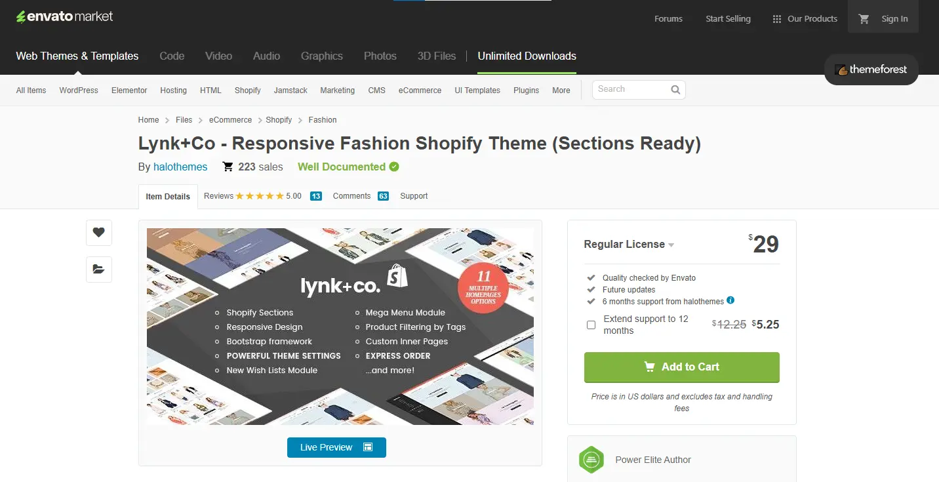
Task: Click the five-star rating
Action: [260, 196]
